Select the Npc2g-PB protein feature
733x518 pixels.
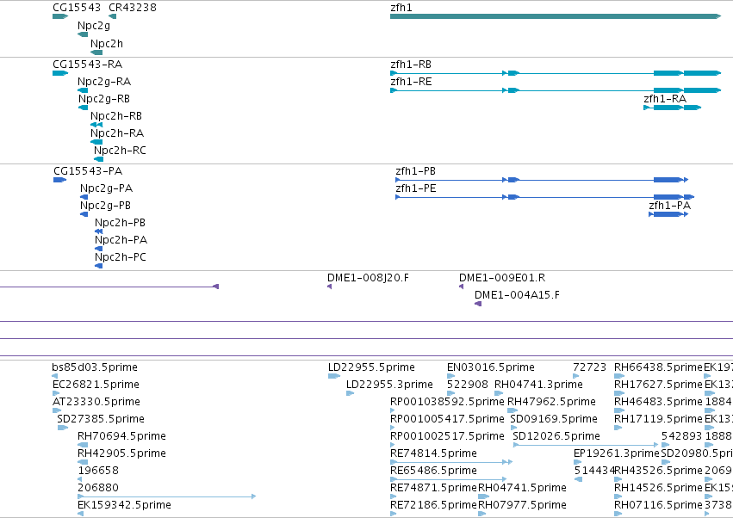tap(84, 214)
